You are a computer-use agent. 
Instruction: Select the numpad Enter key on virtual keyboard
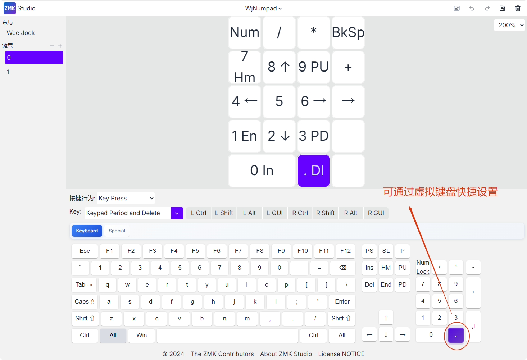tap(473, 326)
